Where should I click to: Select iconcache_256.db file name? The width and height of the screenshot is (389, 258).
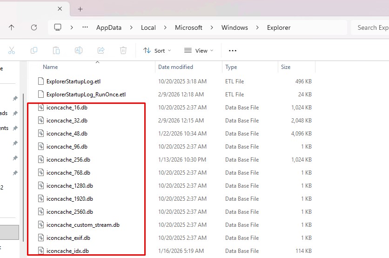click(x=68, y=160)
